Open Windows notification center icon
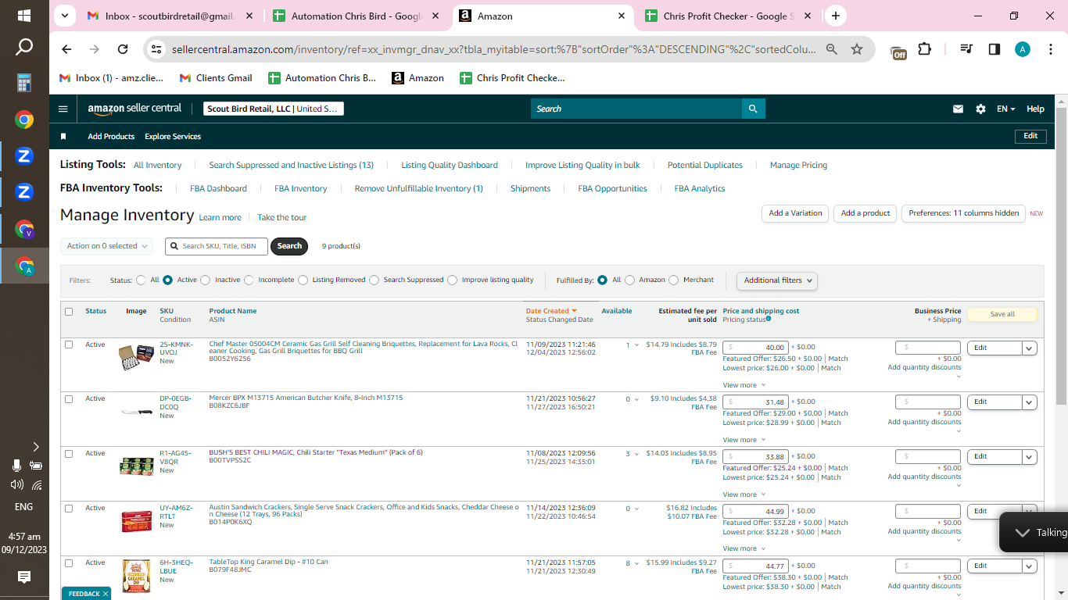Image resolution: width=1068 pixels, height=600 pixels. click(24, 577)
